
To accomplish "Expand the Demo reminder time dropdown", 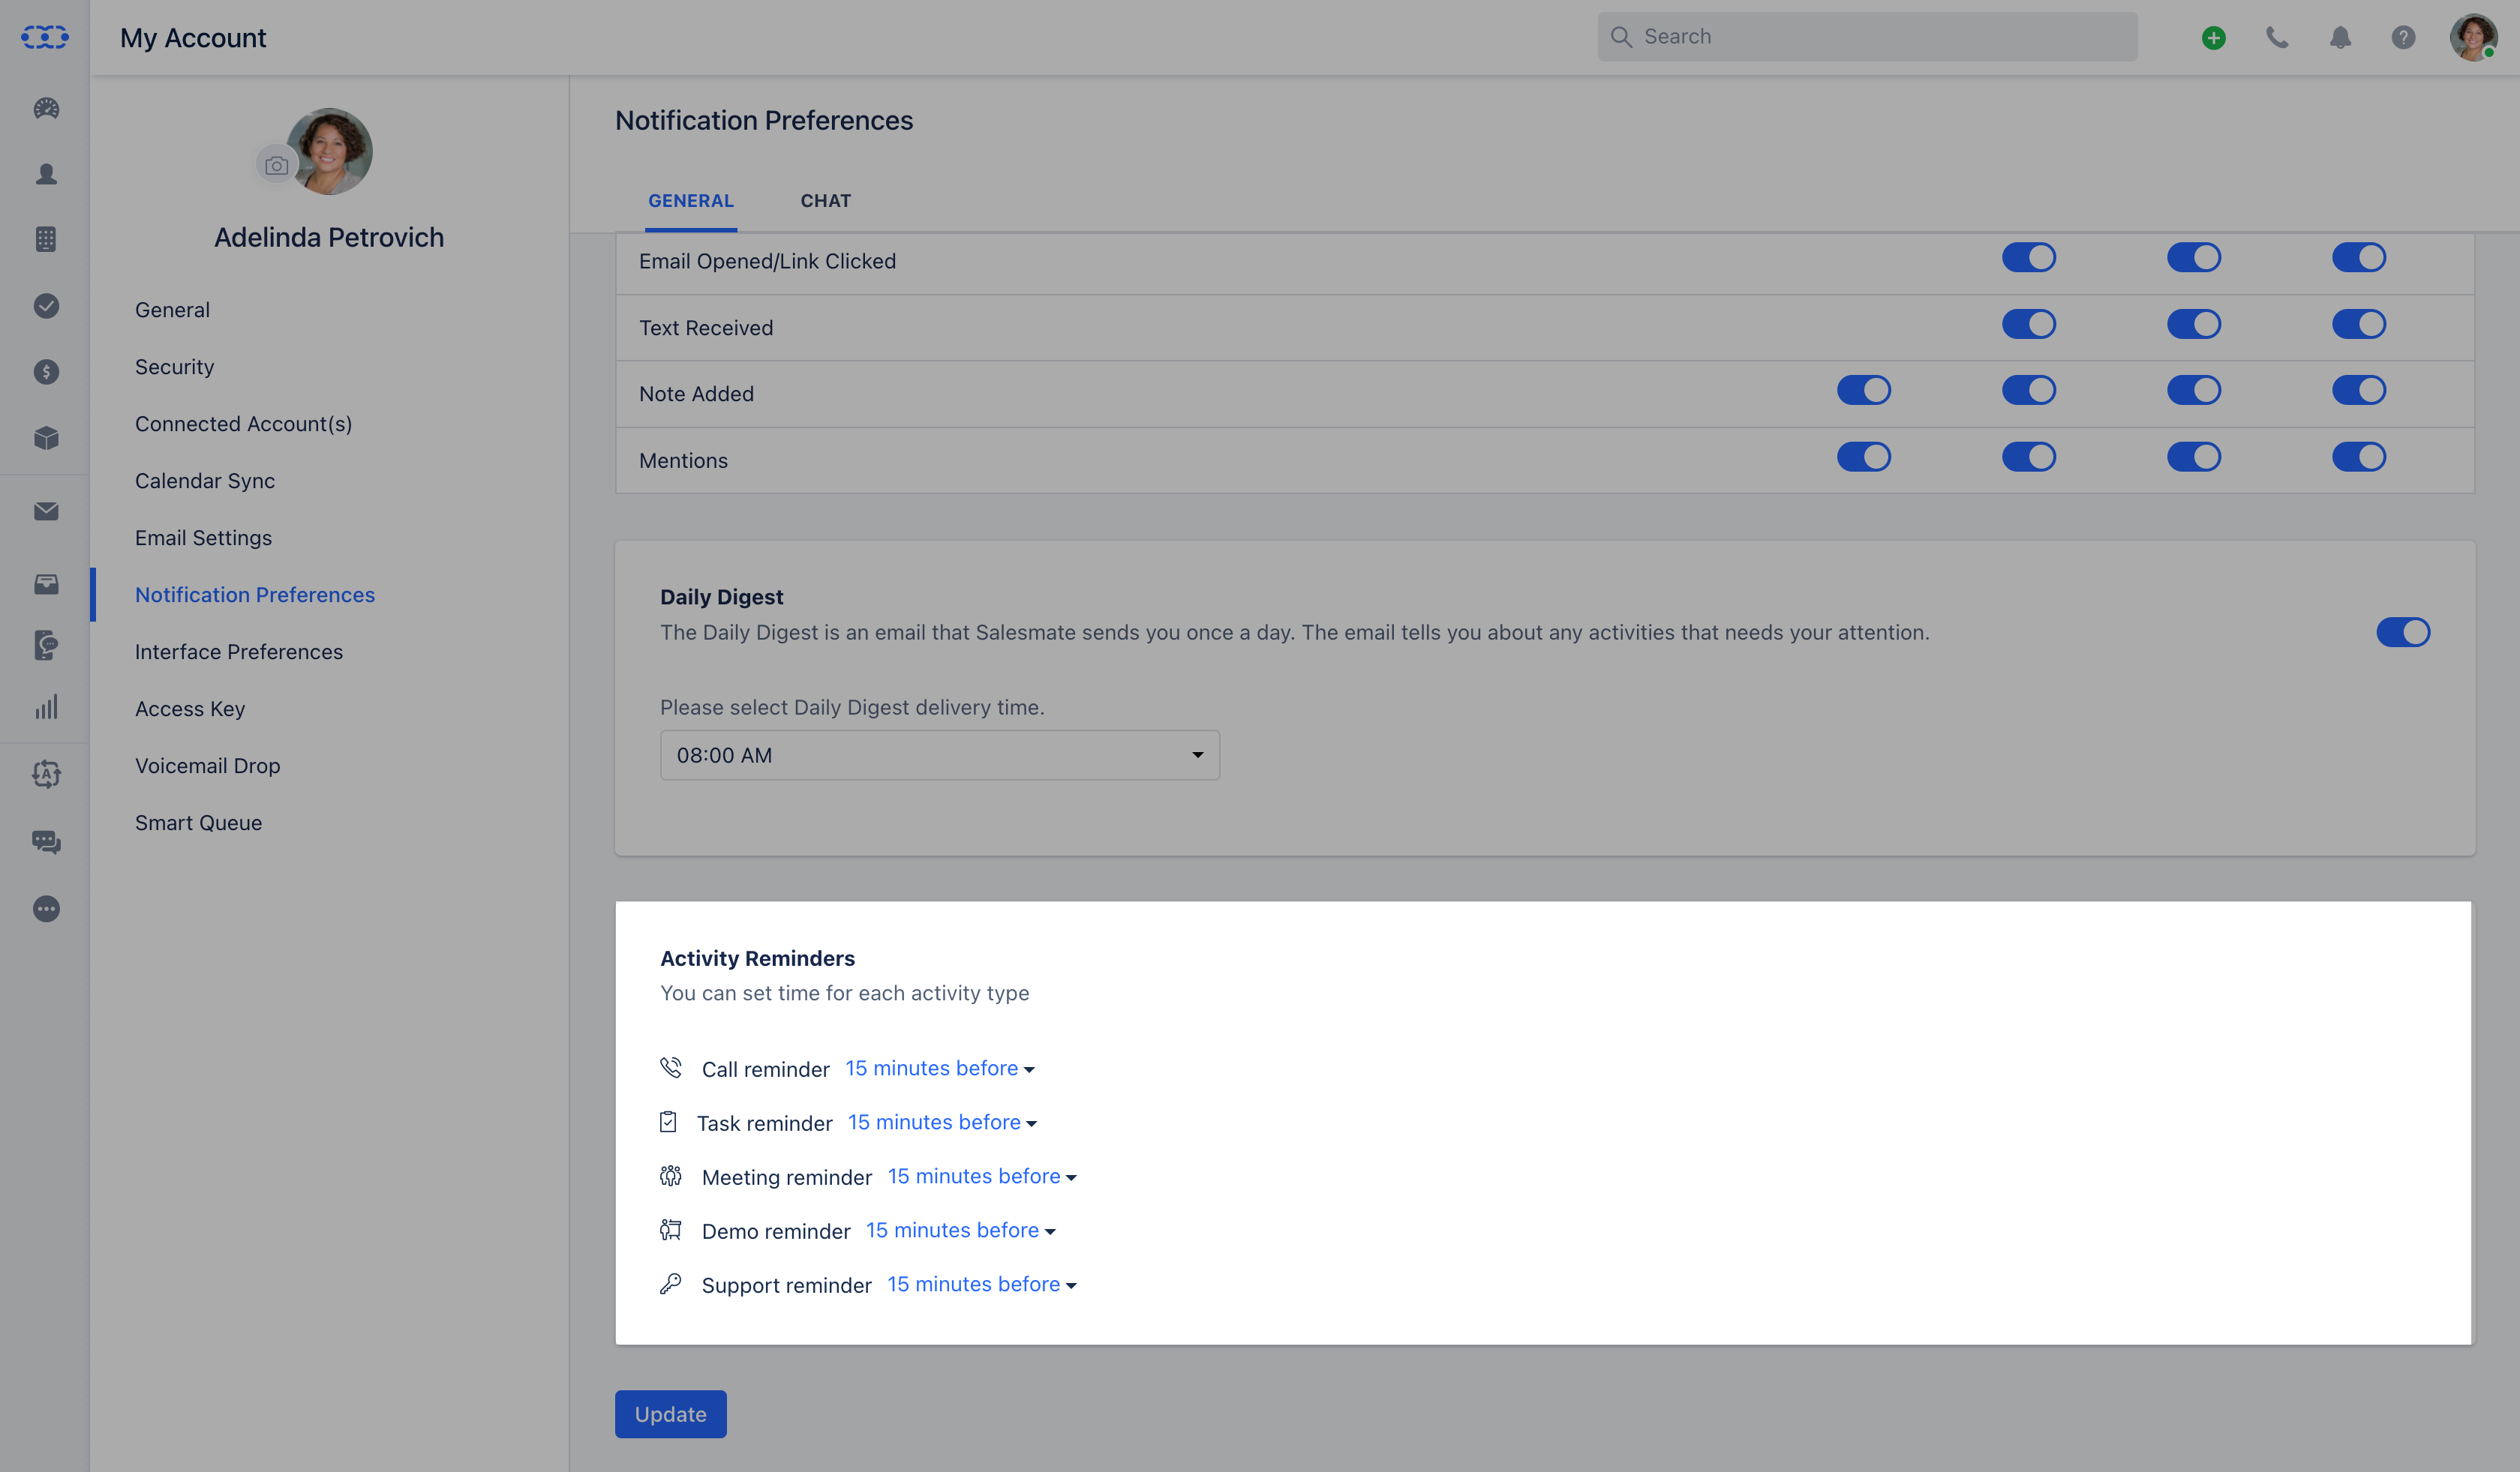I will coord(961,1230).
